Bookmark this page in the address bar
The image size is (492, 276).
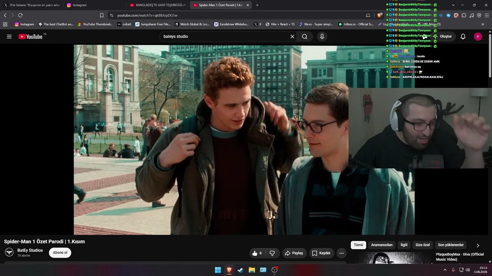[101, 15]
